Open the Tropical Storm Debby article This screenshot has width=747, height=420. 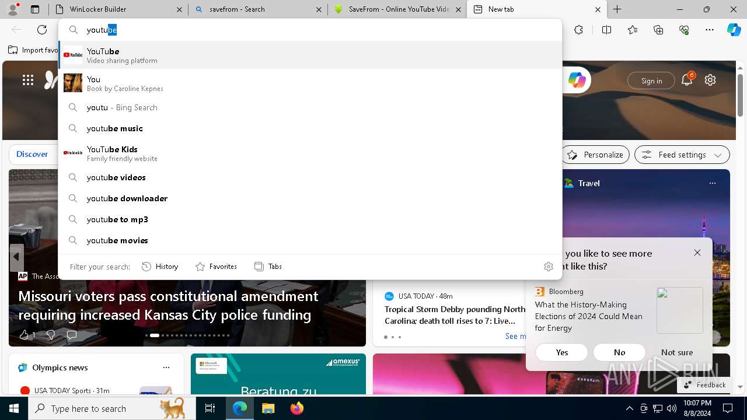(x=455, y=315)
